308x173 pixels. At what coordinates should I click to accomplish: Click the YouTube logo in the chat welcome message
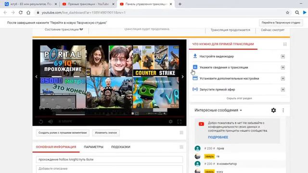pos(201,124)
